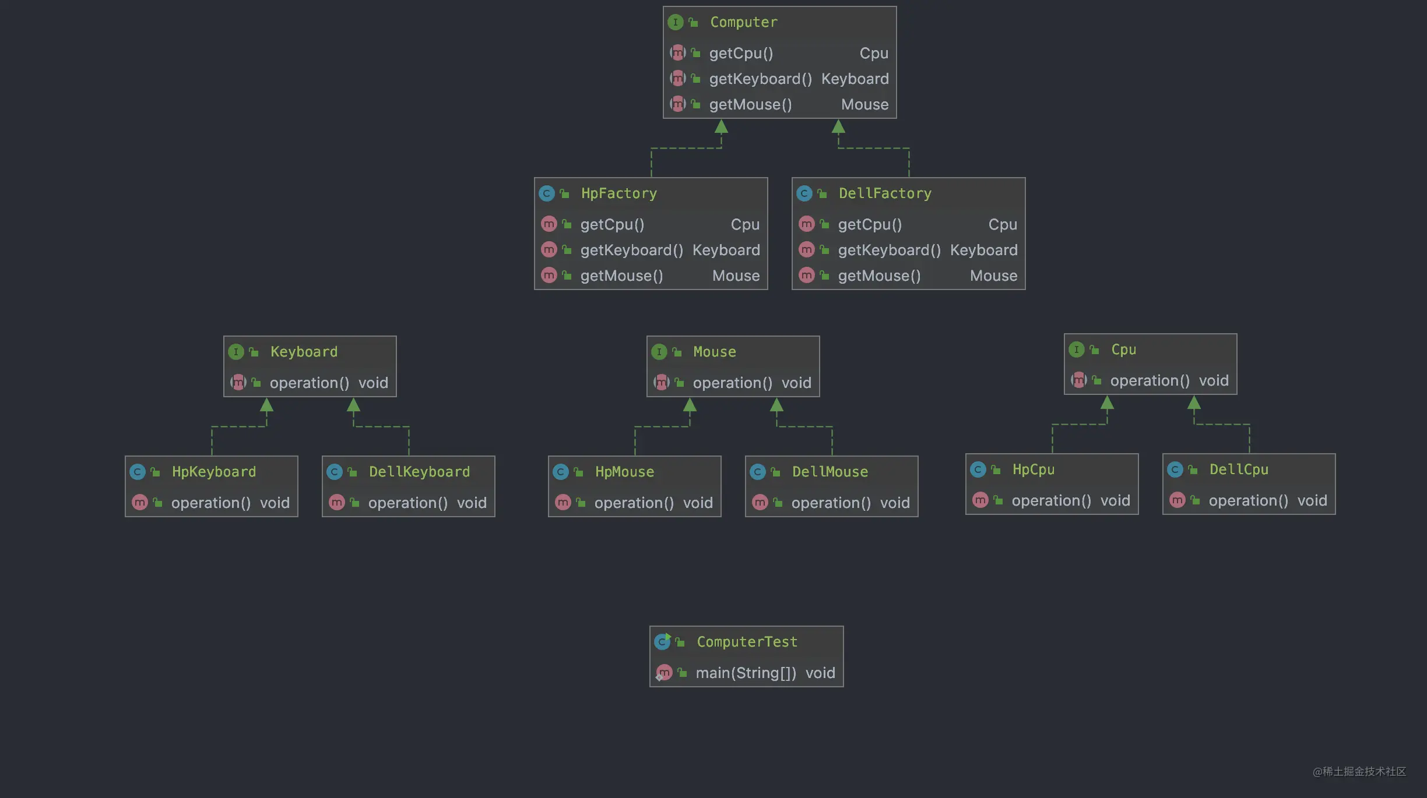Click getKeyboard() method text in DellFactory
The width and height of the screenshot is (1427, 798).
point(890,250)
